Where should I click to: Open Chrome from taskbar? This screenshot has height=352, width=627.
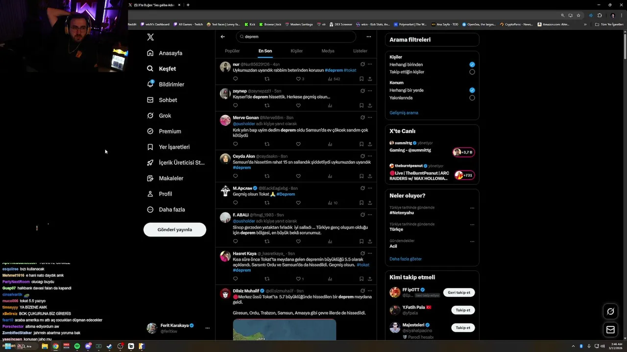55,346
